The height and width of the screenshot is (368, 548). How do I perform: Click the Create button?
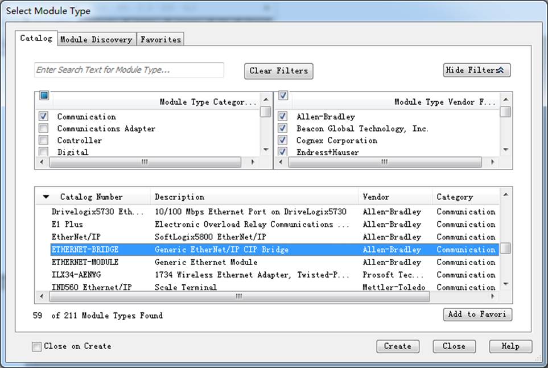(398, 346)
